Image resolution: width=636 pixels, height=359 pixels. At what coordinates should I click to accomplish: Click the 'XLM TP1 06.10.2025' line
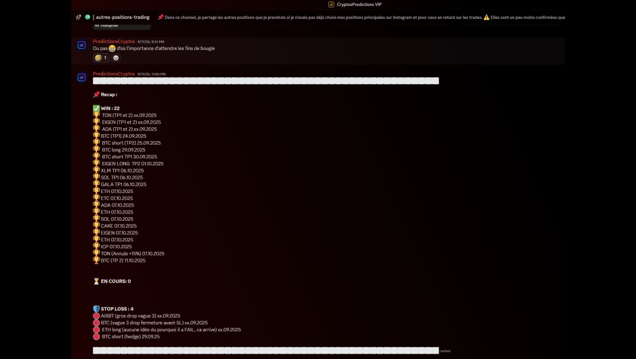click(122, 171)
